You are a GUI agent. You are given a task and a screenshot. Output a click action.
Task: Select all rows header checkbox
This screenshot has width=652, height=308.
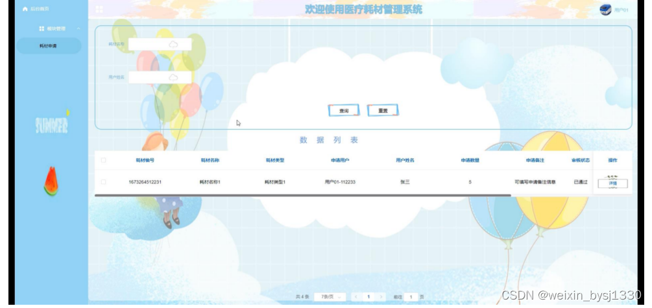click(104, 160)
